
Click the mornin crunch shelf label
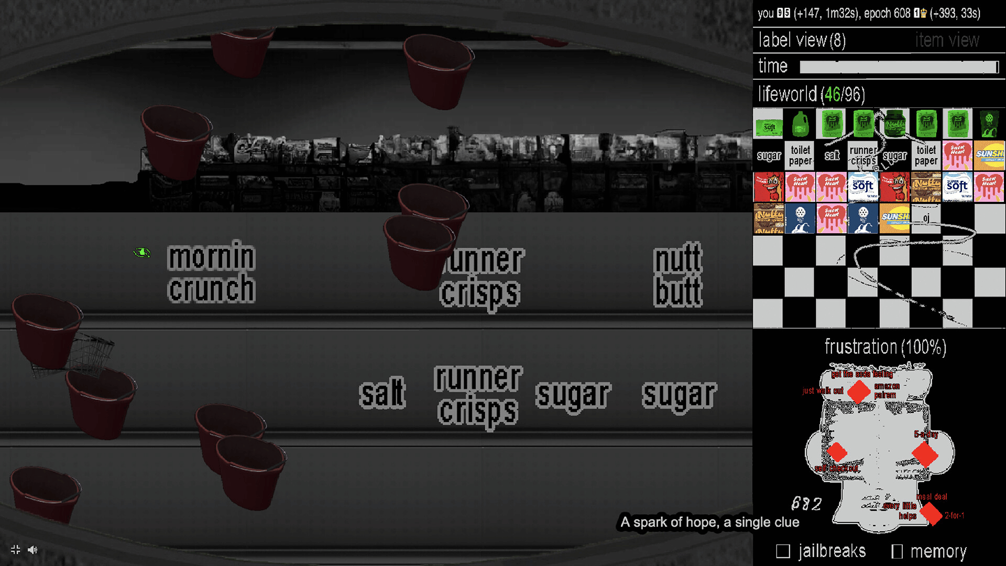pos(212,273)
